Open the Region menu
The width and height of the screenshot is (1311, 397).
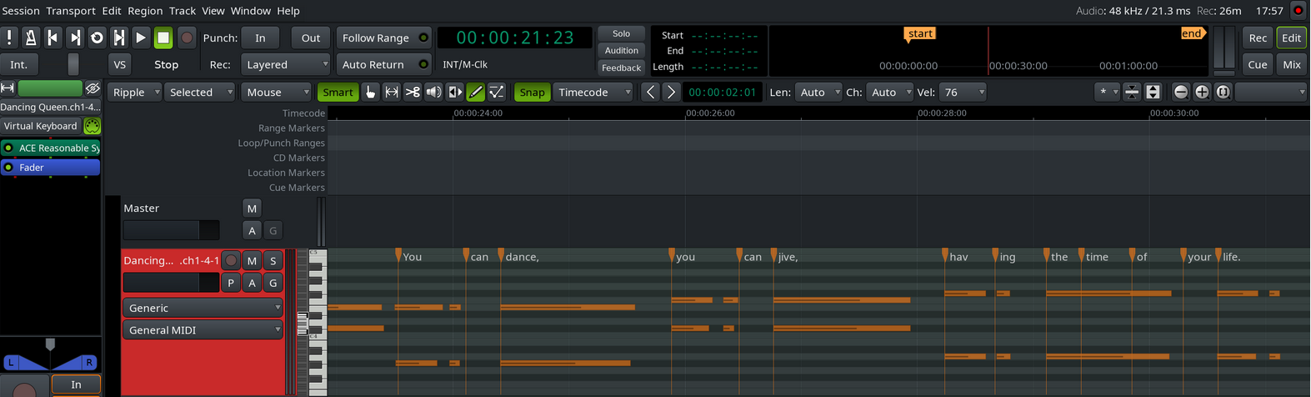[x=145, y=11]
